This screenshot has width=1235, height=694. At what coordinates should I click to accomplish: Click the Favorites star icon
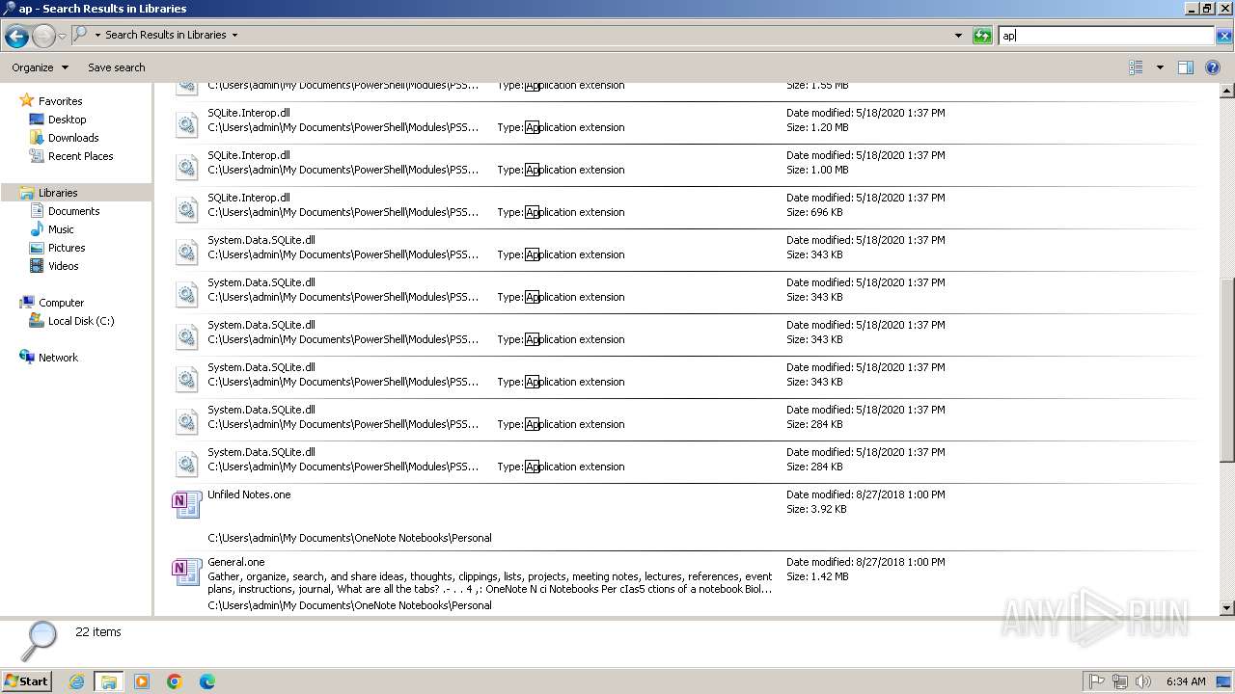point(27,100)
